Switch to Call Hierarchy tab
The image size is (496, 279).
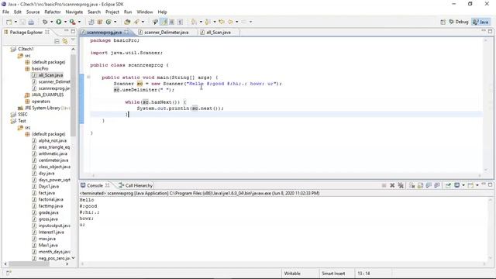(x=136, y=185)
